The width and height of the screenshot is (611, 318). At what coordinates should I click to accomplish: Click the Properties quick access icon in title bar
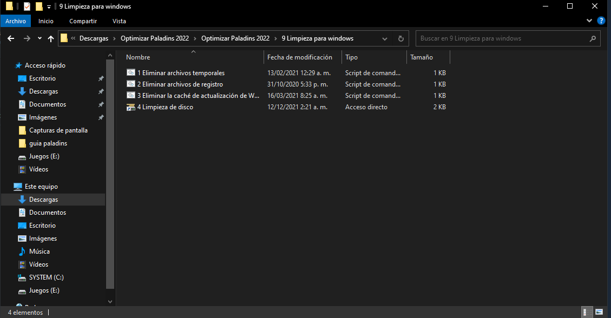[27, 6]
